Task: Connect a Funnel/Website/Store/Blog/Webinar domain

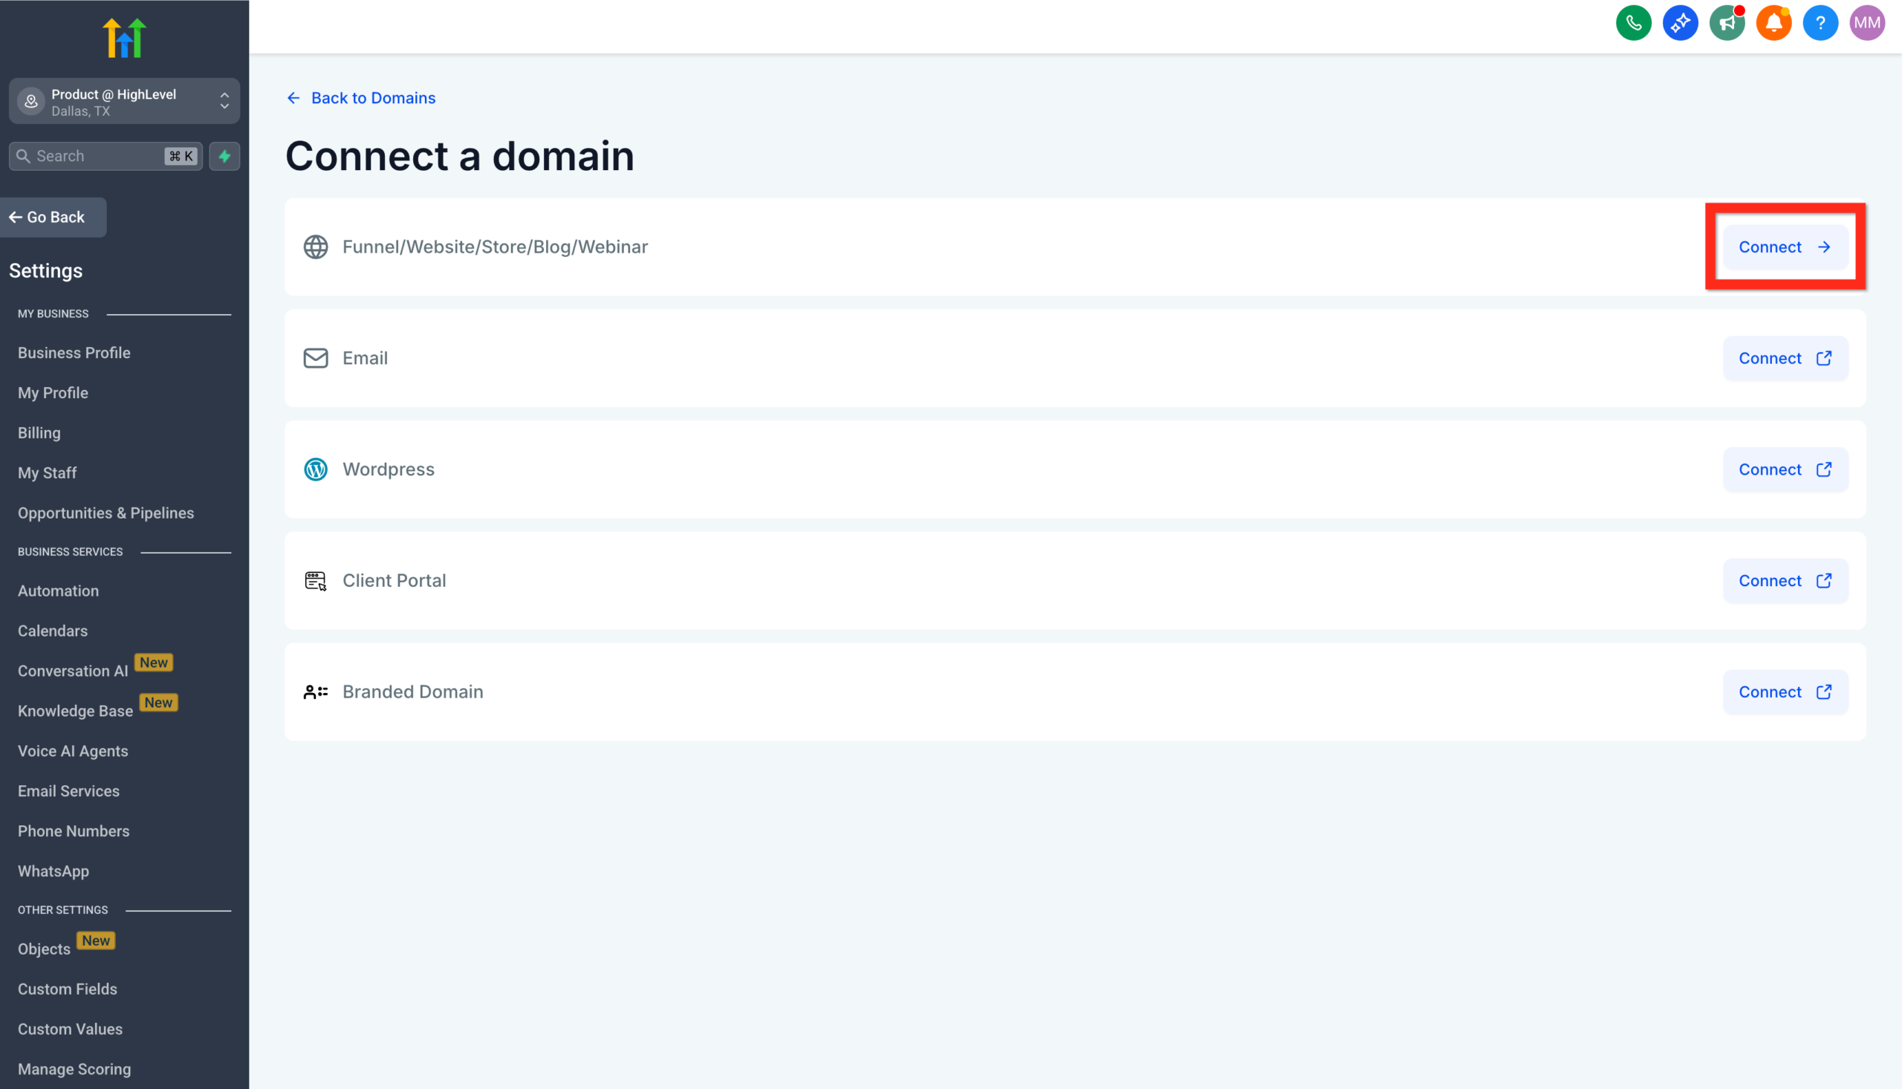Action: click(1784, 247)
